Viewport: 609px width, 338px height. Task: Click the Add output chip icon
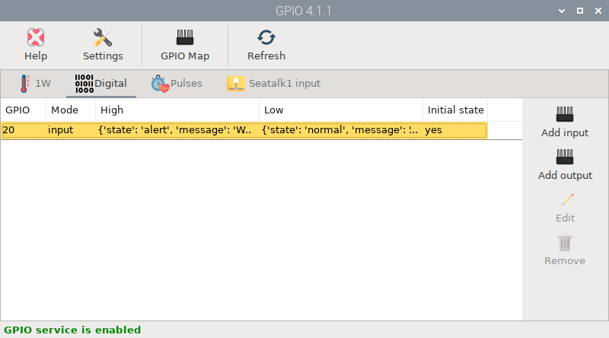[x=565, y=157]
